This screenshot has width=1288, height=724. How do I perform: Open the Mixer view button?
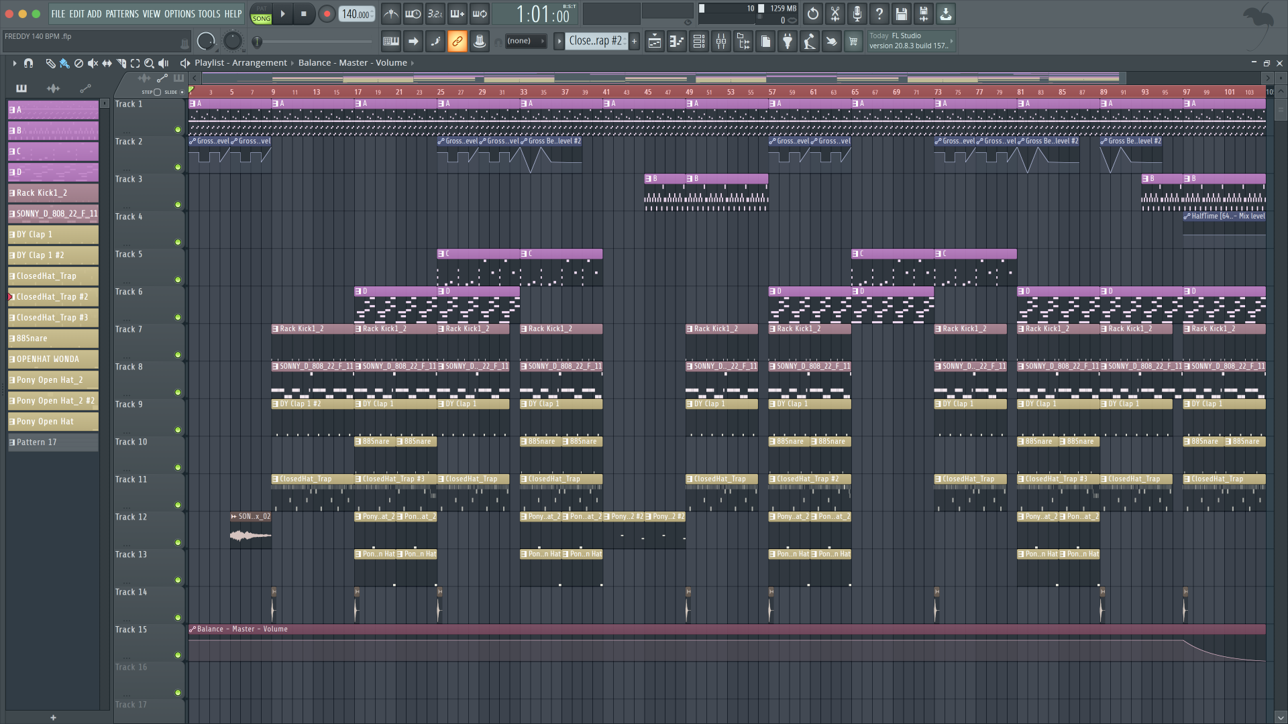pyautogui.click(x=721, y=42)
